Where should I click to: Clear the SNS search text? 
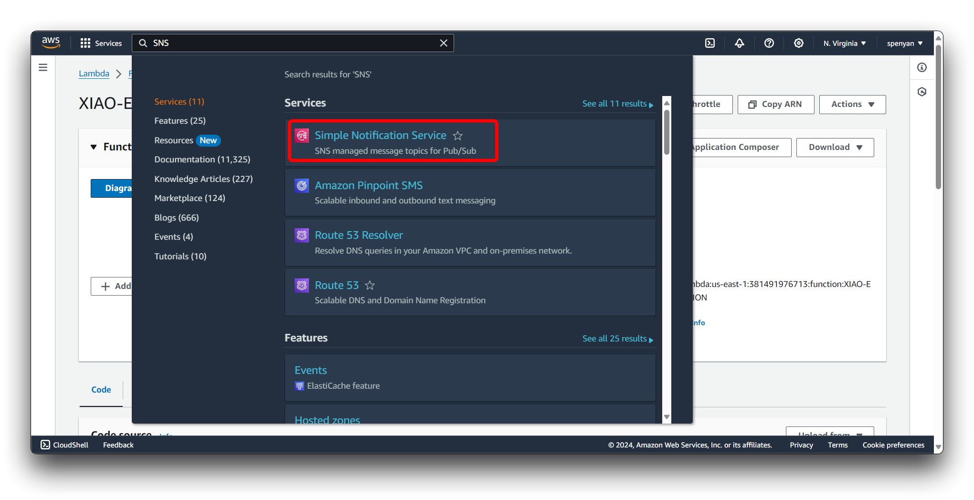click(x=444, y=43)
